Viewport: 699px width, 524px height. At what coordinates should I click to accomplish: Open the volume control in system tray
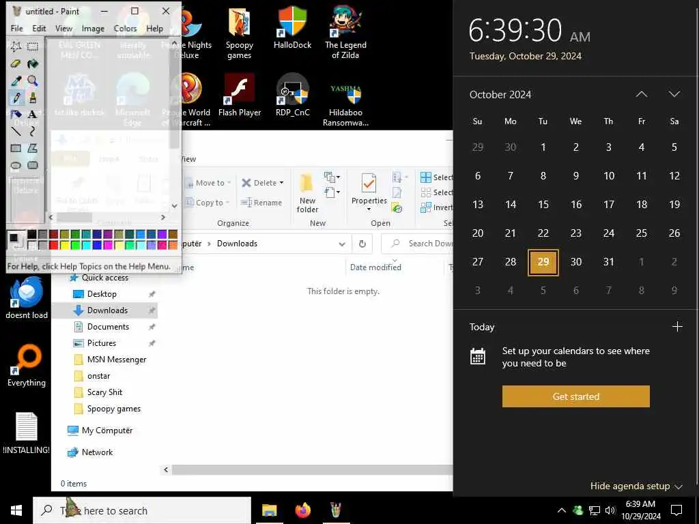tap(610, 510)
